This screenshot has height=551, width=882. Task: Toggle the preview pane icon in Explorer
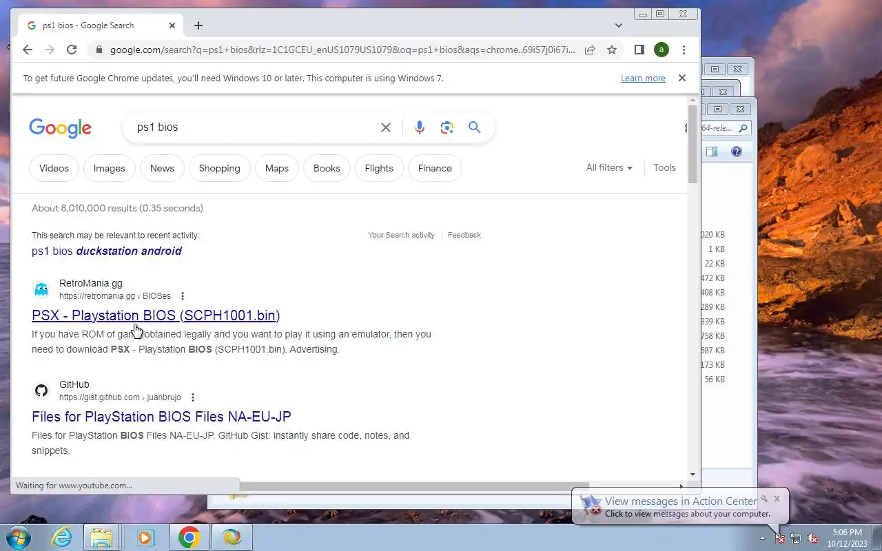(712, 152)
